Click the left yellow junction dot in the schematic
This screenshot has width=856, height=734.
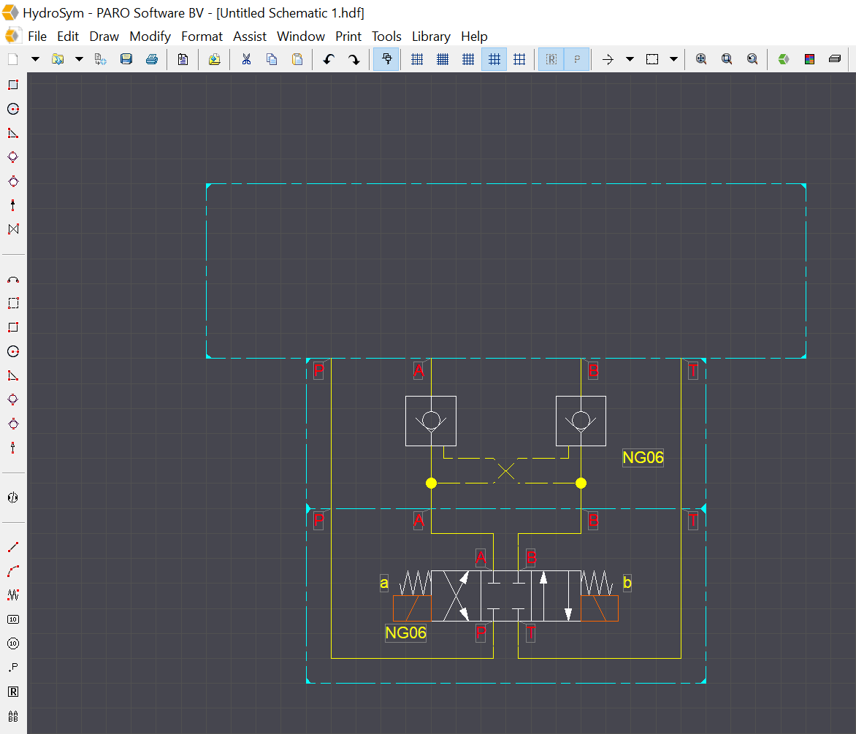coord(432,483)
